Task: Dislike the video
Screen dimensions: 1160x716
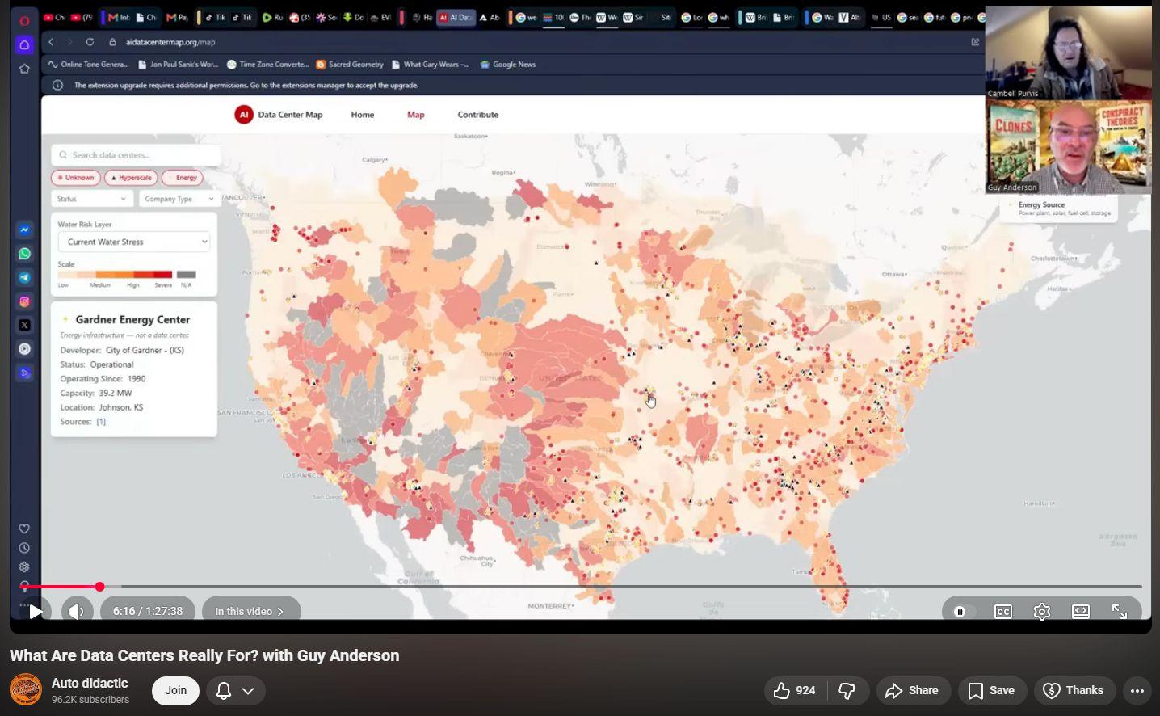Action: [x=847, y=690]
